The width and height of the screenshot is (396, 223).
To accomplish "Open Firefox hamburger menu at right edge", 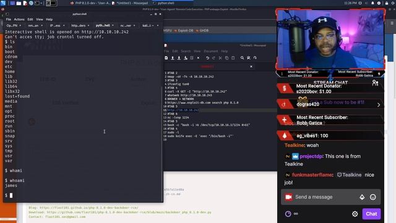I will [x=392, y=24].
